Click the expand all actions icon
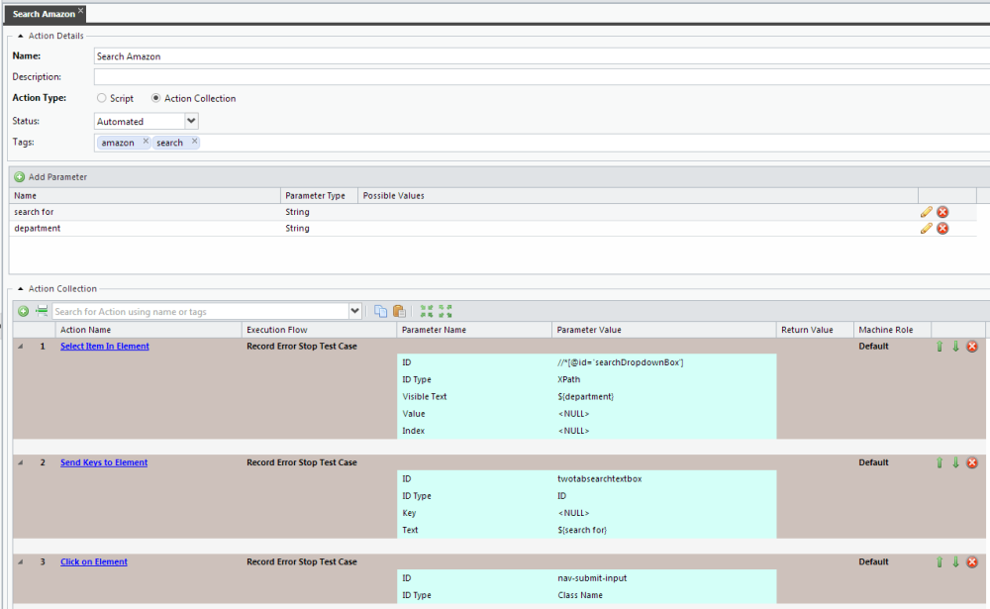 tap(427, 312)
